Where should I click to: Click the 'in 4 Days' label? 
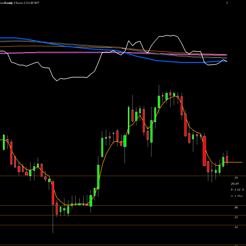[x=237, y=196]
